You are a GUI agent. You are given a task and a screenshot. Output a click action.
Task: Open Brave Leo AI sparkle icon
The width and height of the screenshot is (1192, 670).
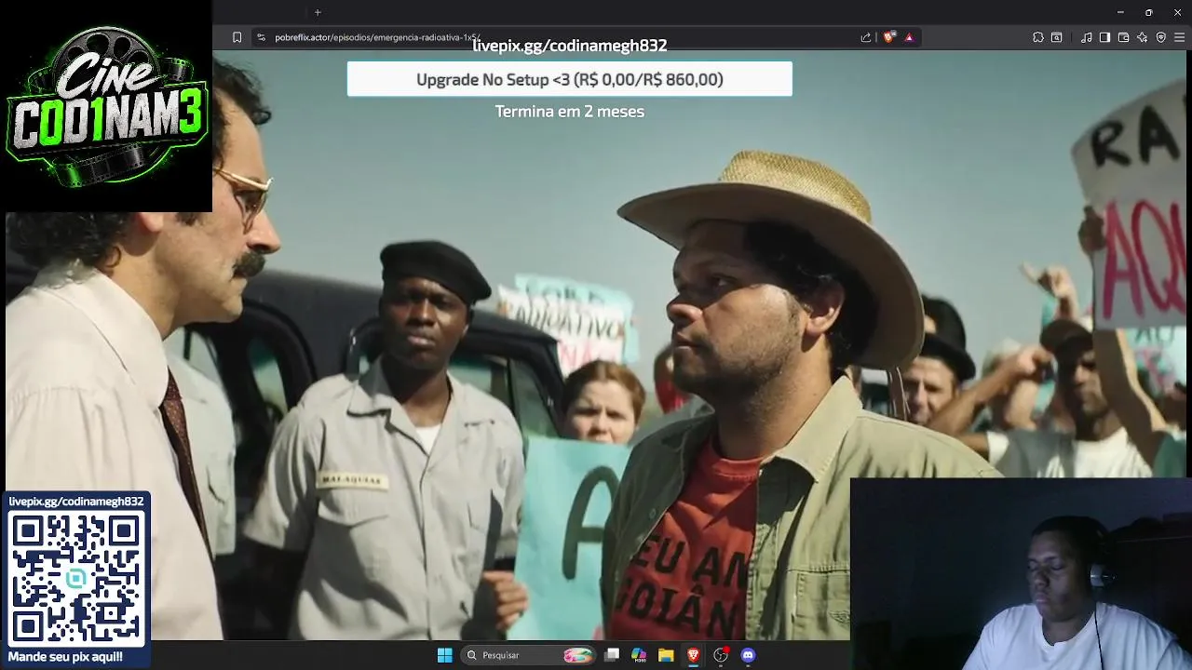pyautogui.click(x=1143, y=37)
